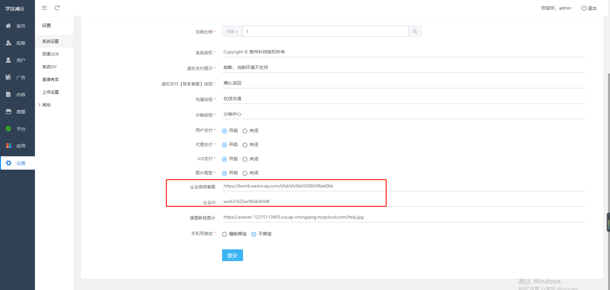Image resolution: width=610 pixels, height=290 pixels.
Task: Expand the 其他 submenu chevron
Action: tap(39, 105)
